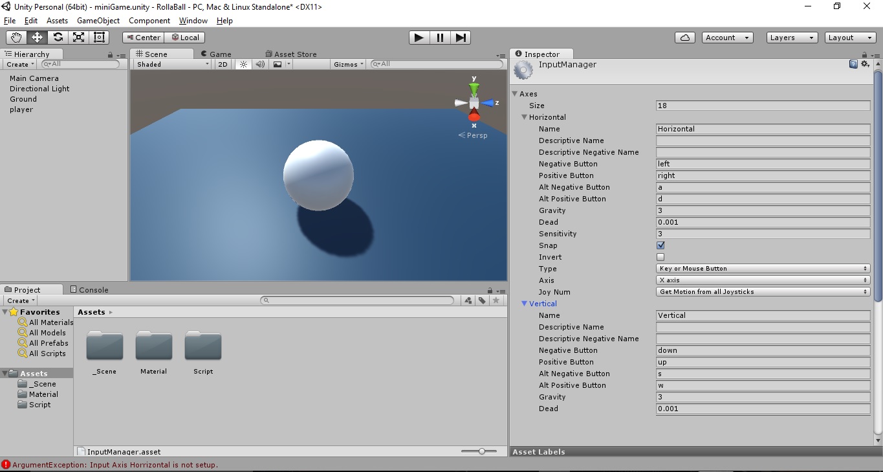Toggle scene lighting in Scene view

coord(243,64)
